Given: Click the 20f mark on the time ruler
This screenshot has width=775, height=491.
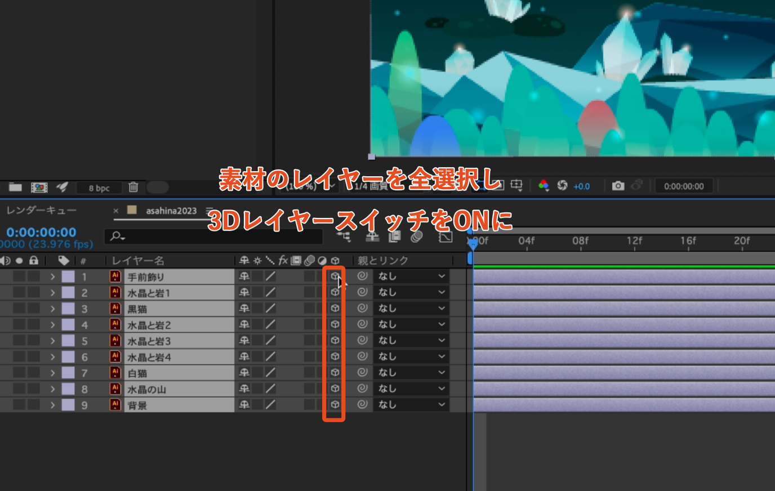Looking at the screenshot, I should 742,241.
